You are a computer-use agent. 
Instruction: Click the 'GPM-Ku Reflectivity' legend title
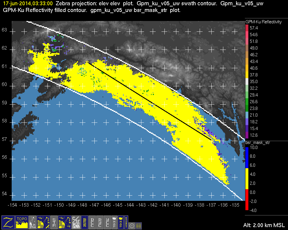[x=264, y=22]
